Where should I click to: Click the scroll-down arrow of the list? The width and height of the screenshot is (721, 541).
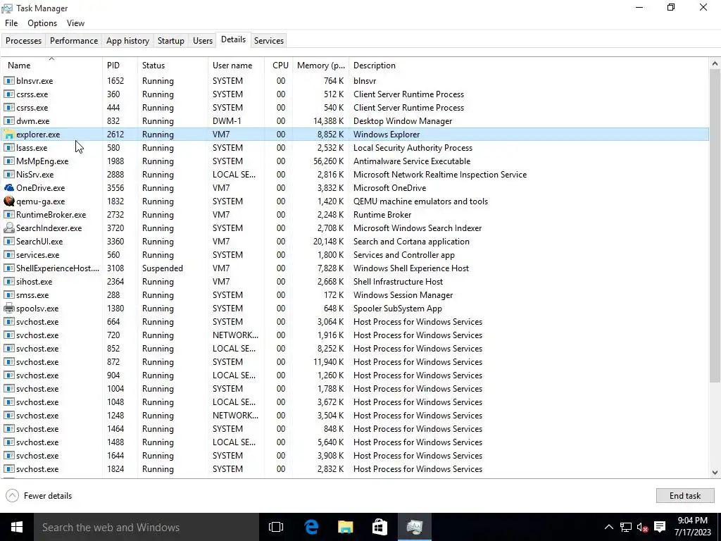click(715, 472)
